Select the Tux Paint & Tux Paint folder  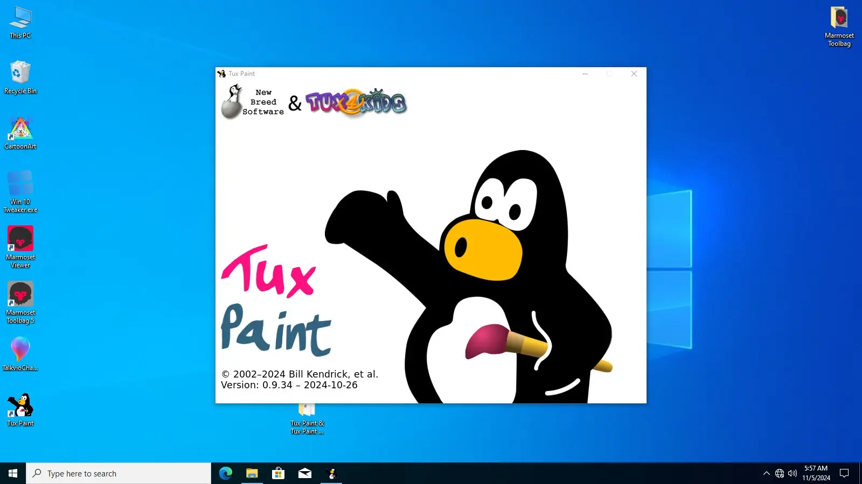(x=307, y=419)
